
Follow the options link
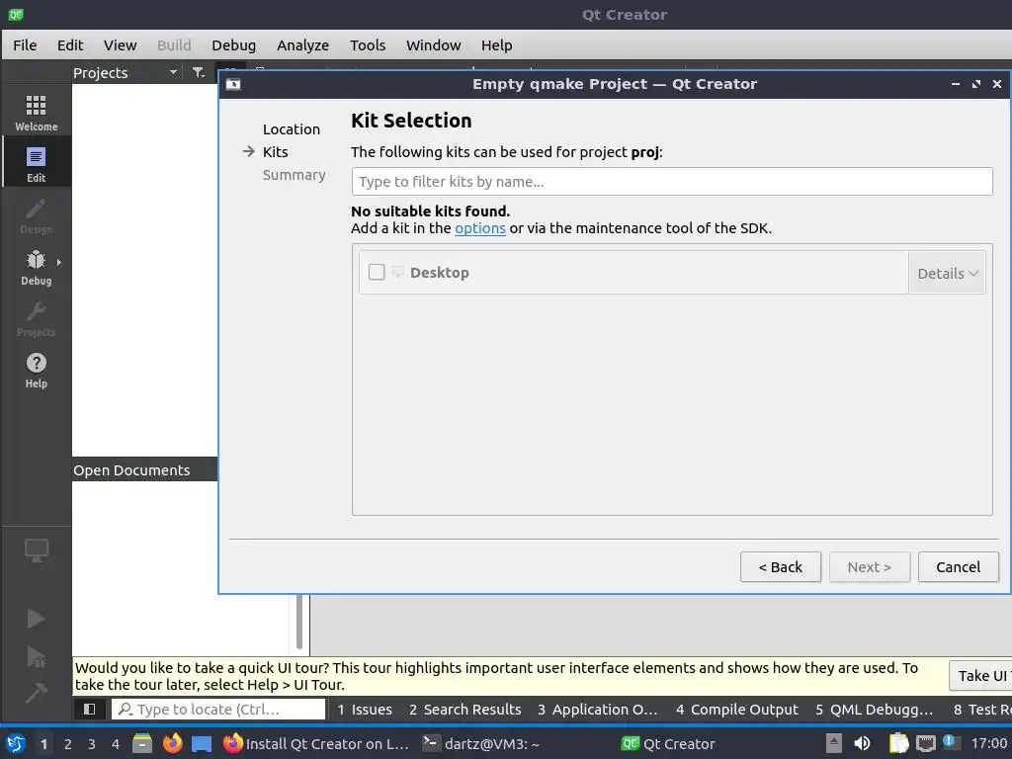tap(479, 228)
